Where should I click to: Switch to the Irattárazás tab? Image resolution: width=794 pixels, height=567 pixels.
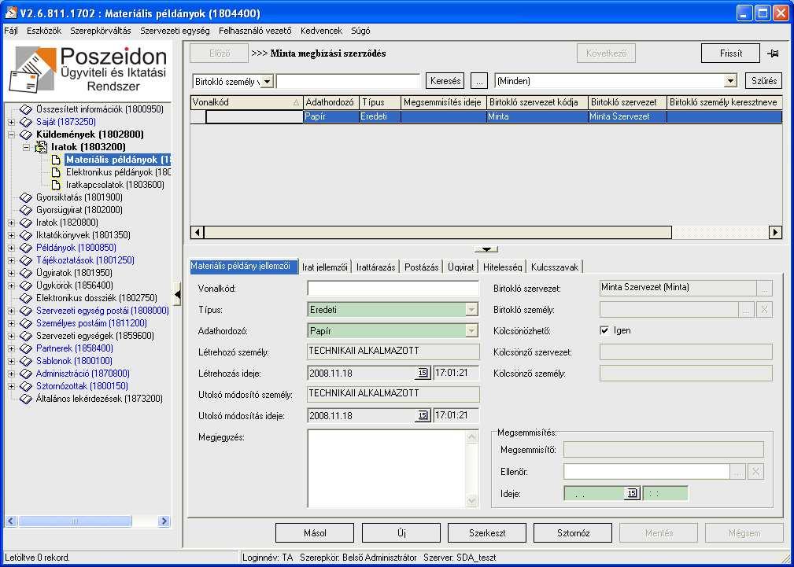tap(375, 267)
